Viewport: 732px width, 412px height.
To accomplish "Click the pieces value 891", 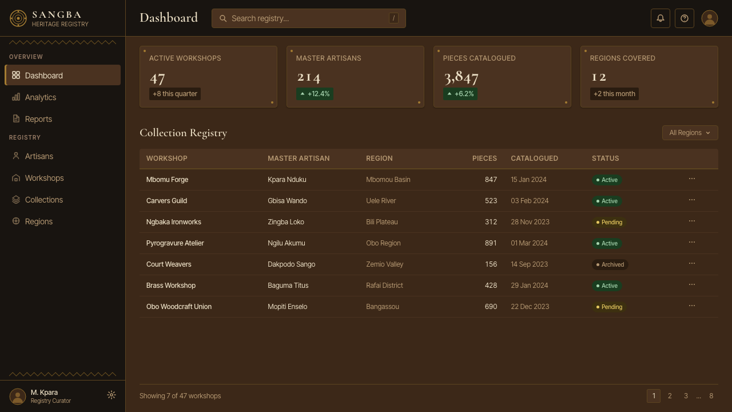I will pos(491,243).
